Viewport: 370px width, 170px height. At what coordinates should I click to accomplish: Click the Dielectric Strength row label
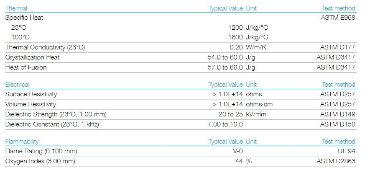click(56, 114)
